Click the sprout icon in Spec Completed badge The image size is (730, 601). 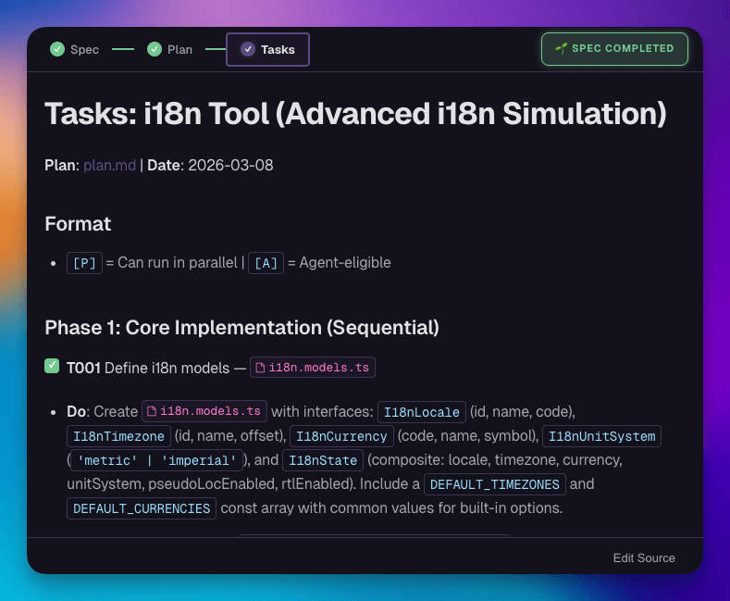point(561,48)
